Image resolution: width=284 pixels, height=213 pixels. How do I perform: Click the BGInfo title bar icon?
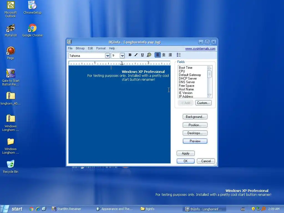69,42
